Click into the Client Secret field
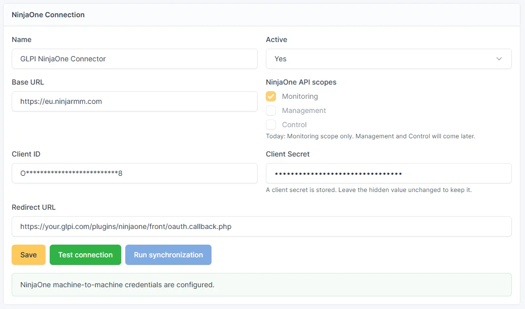Viewport: 525px width, 309px height. [x=389, y=173]
